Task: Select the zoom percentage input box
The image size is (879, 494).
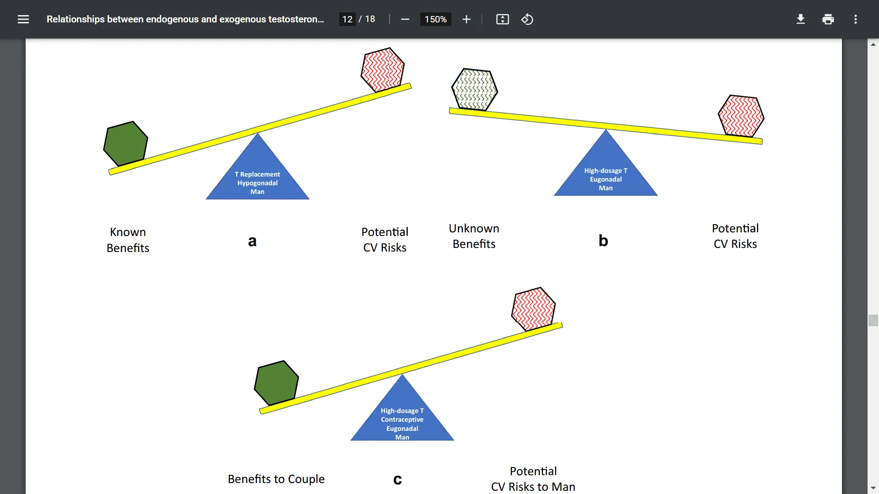Action: click(435, 19)
